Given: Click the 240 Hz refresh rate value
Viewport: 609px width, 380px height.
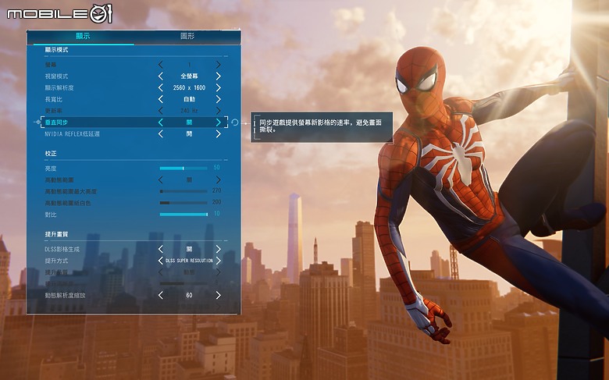Looking at the screenshot, I should [x=189, y=111].
